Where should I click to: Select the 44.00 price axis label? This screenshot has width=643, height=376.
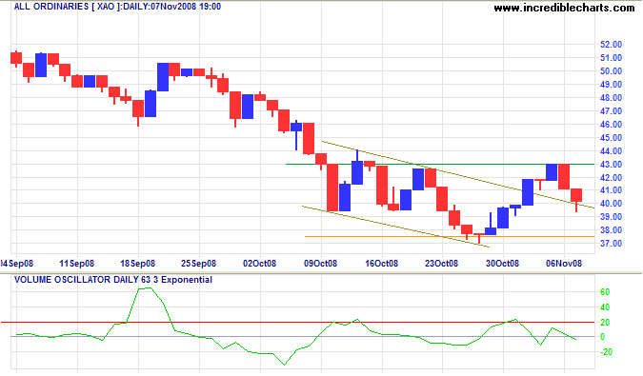tap(611, 150)
